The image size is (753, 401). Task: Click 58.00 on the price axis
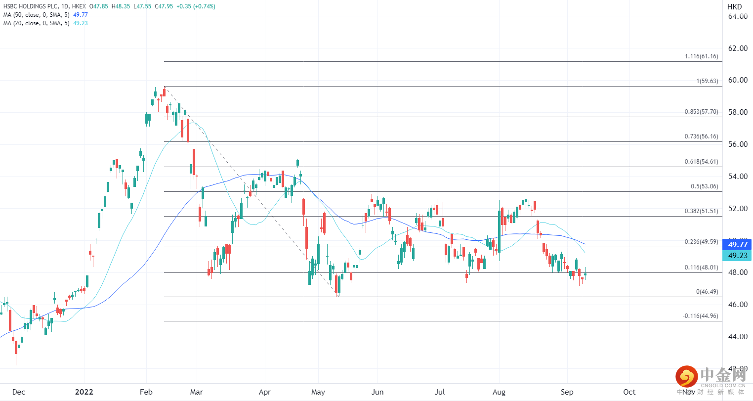click(x=738, y=112)
